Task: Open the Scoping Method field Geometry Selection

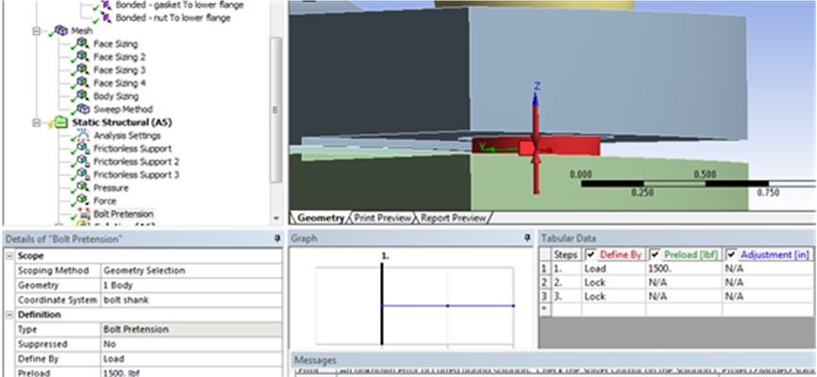Action: pos(191,270)
